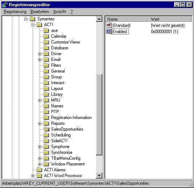Click the value 0x00000001 (1)
The height and width of the screenshot is (188, 194).
pos(164,32)
